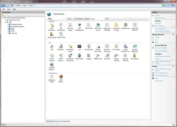Open the .NET Profile feature
The height and width of the screenshot is (127, 177).
(x=89, y=26)
